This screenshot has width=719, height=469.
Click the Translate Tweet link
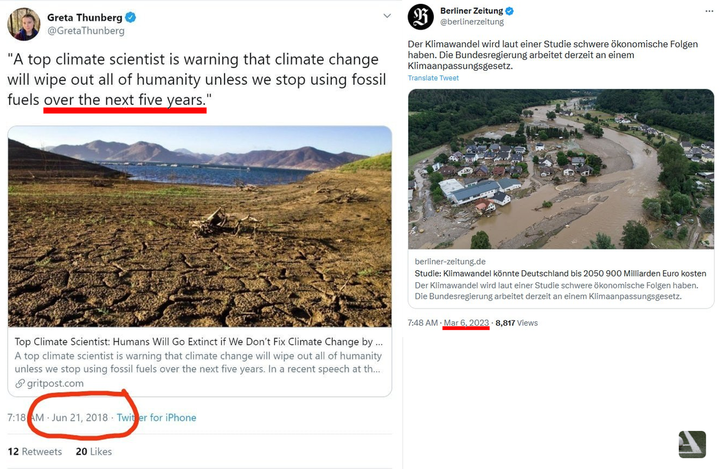433,78
